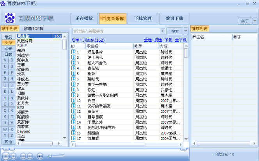Mute the volume speaker icon
Viewport: 259px width, 161px height.
pos(40,156)
